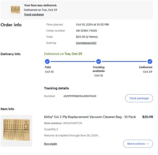Click the Delivered on Tue, Oct 29 heading
The image size is (158, 155).
tap(63, 54)
